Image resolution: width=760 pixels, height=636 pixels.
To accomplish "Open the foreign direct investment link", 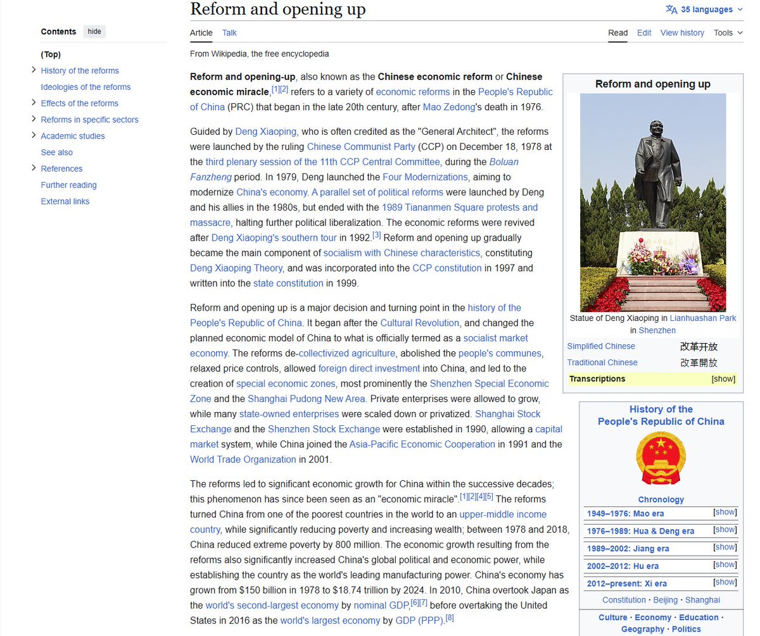I will click(x=369, y=368).
